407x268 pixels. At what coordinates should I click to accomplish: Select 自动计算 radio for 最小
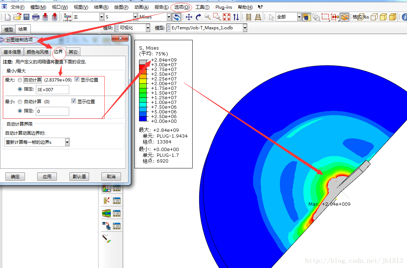tap(20, 101)
